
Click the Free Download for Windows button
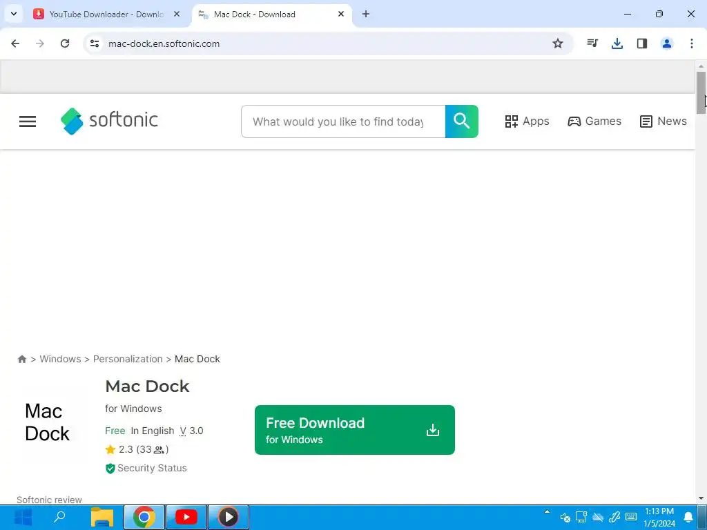point(354,430)
